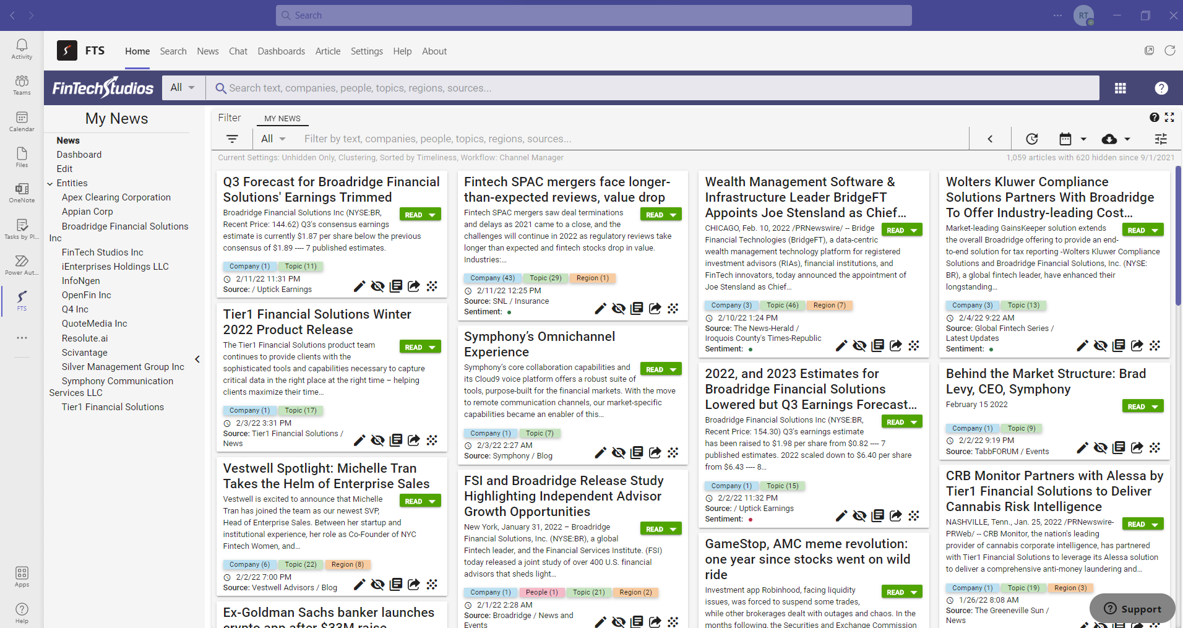Switch to the Article tab

coord(328,51)
